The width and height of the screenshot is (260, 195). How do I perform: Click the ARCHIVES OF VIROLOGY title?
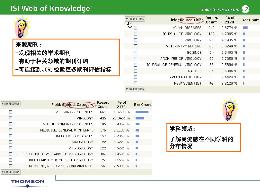(x=181, y=59)
